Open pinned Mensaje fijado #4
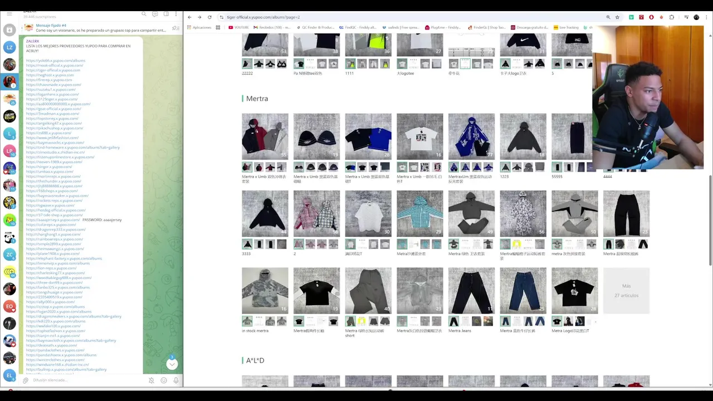Screen dimensions: 713x401 click(100, 28)
